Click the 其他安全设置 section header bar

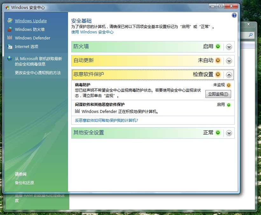point(153,133)
